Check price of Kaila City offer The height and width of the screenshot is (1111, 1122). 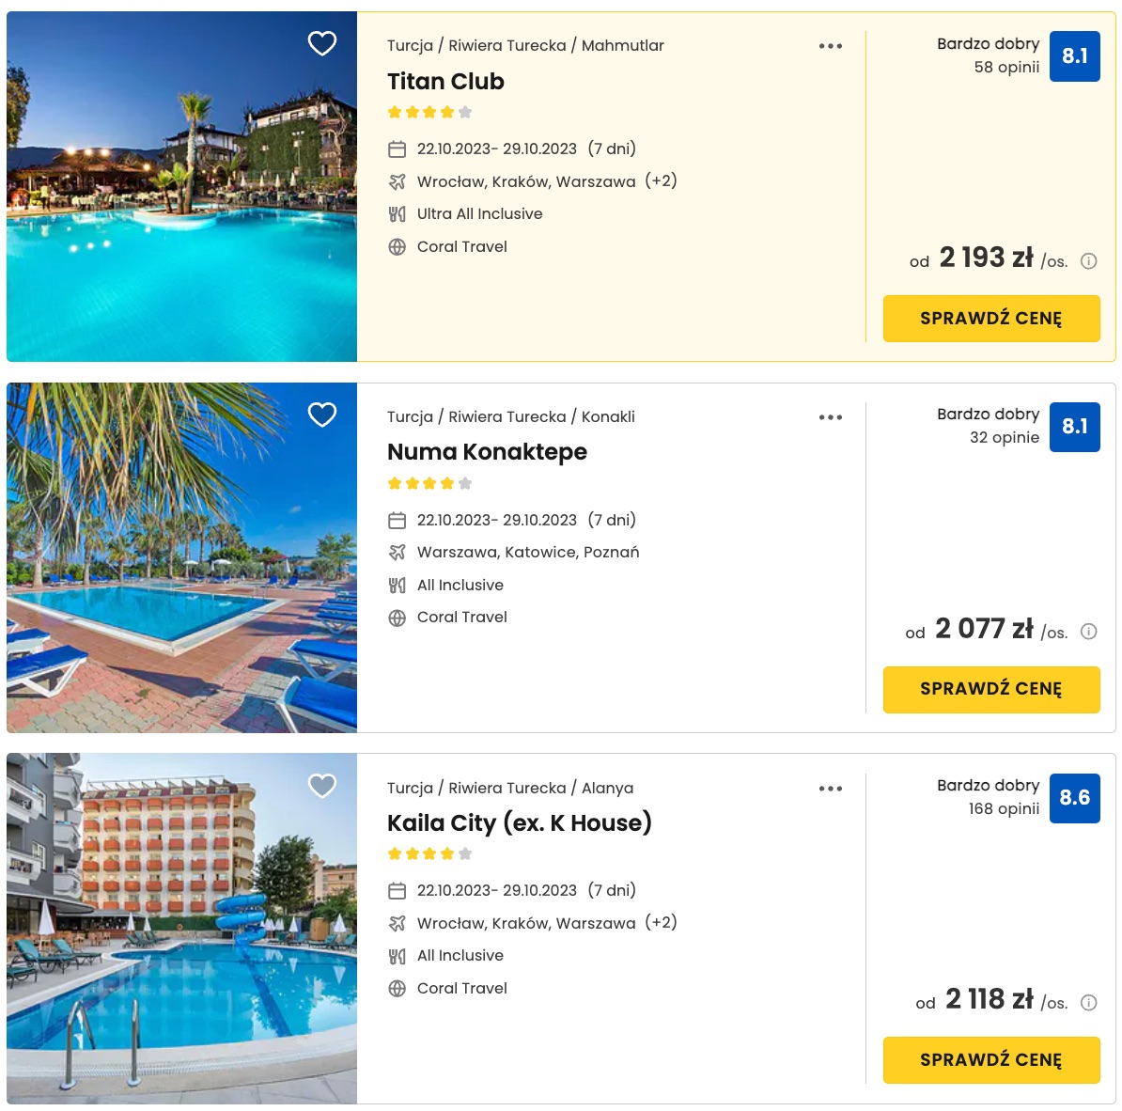coord(991,1059)
